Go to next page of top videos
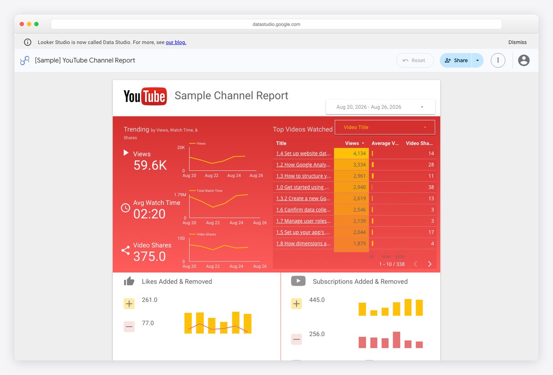The image size is (553, 375). tap(429, 264)
